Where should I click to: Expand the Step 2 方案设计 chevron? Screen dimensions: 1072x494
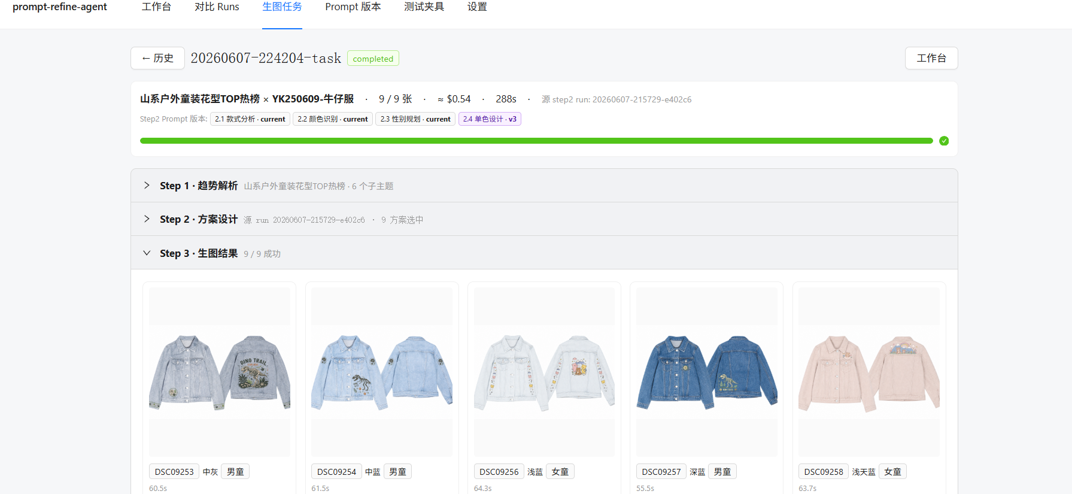tap(147, 219)
